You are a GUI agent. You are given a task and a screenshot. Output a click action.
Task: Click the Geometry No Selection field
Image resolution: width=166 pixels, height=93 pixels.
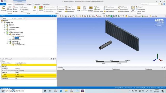click(x=36, y=65)
